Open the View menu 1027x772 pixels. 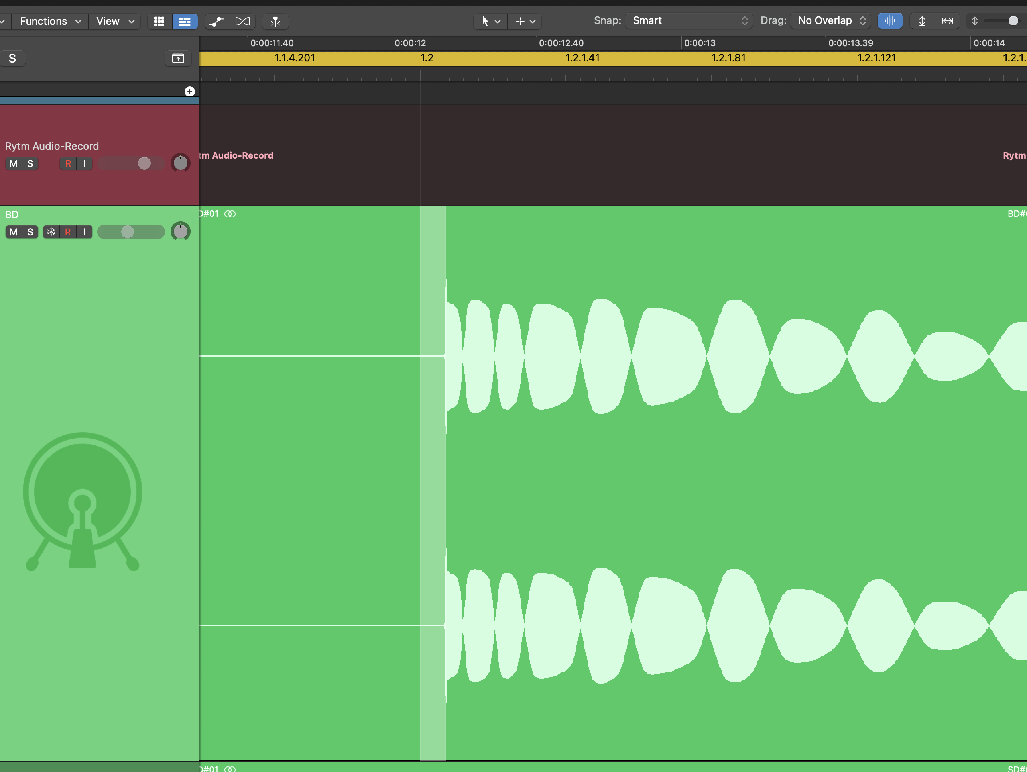tap(115, 22)
